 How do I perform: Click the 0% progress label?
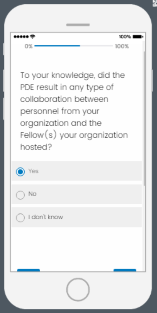pyautogui.click(x=29, y=46)
